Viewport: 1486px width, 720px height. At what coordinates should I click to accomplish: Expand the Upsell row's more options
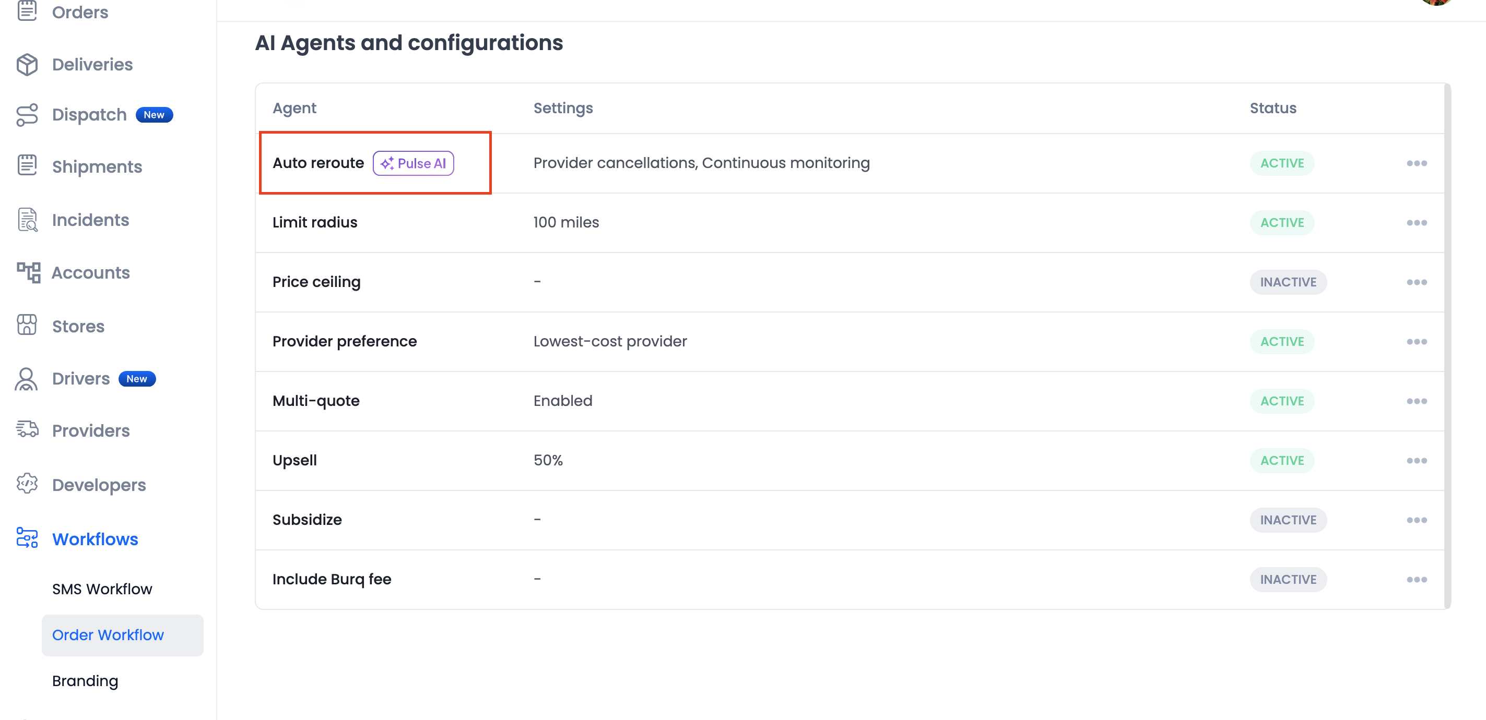tap(1416, 461)
